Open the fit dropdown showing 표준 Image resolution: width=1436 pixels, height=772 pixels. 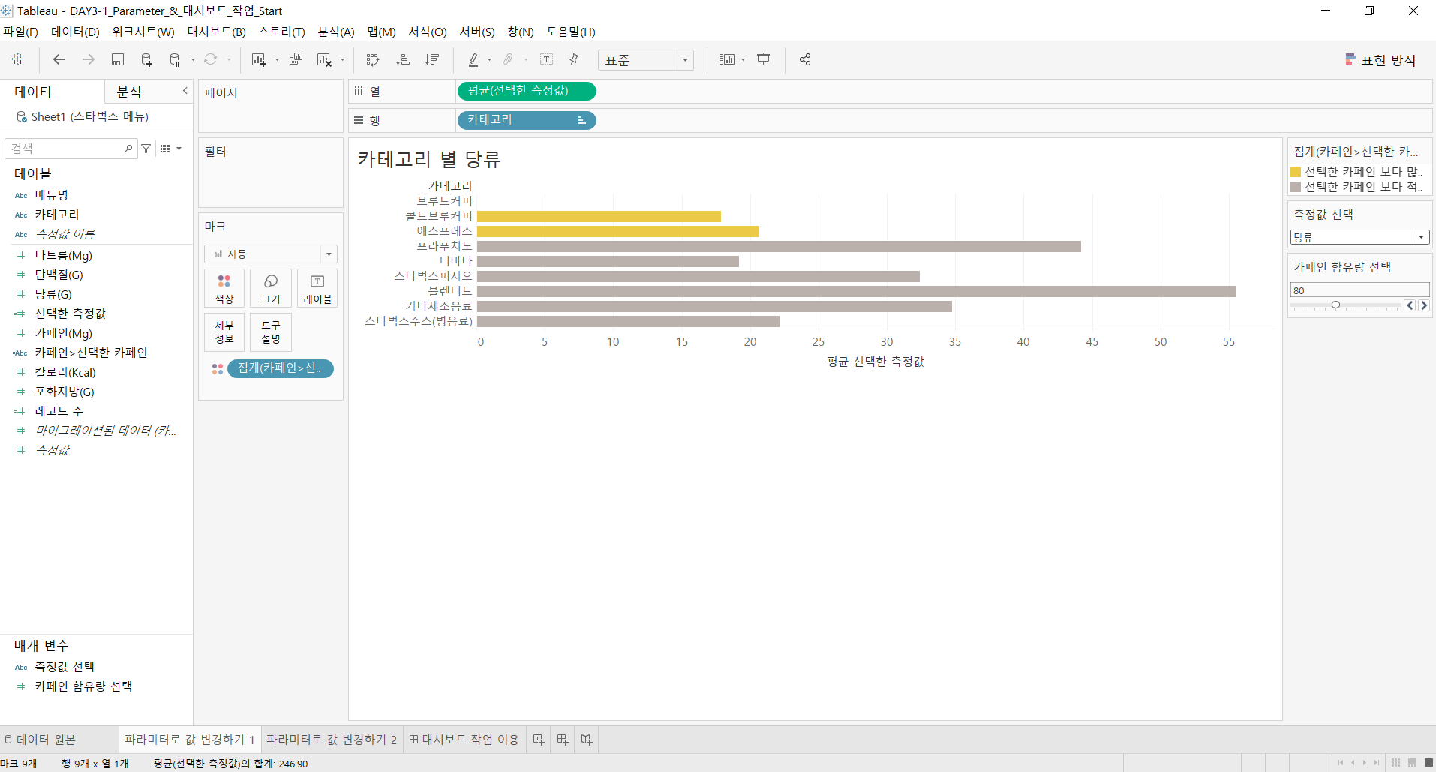[x=645, y=60]
